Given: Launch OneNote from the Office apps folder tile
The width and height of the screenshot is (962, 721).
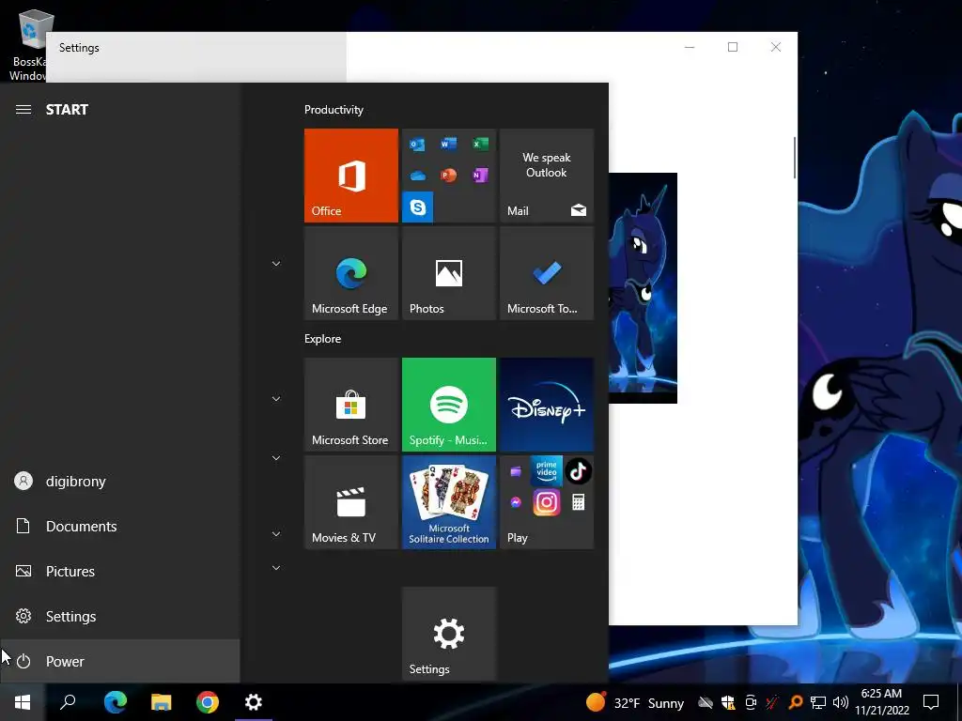Looking at the screenshot, I should pos(480,176).
